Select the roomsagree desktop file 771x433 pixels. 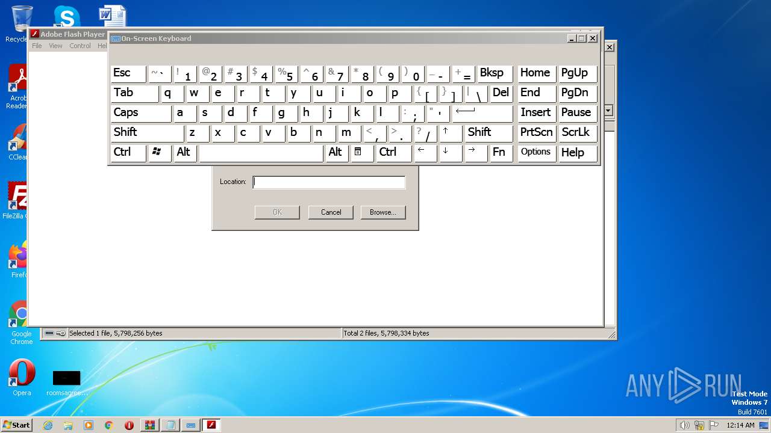(67, 382)
